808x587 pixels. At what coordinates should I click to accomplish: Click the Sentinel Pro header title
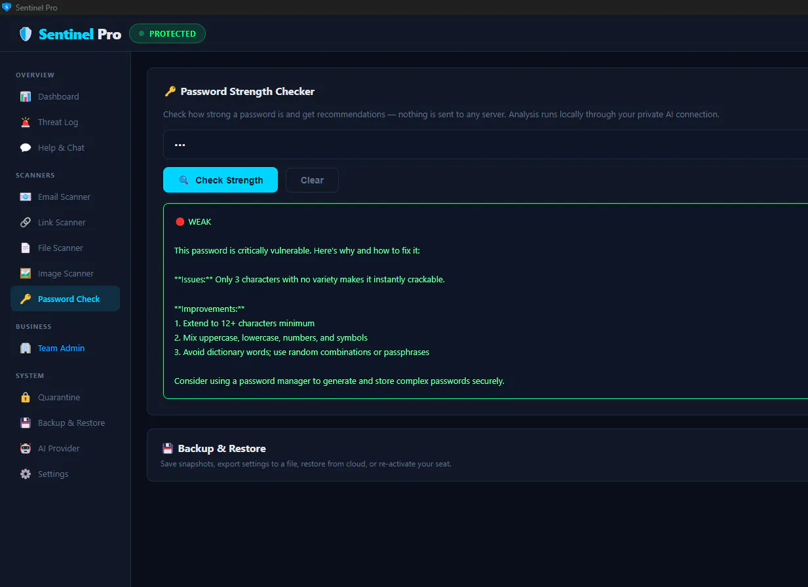[80, 34]
